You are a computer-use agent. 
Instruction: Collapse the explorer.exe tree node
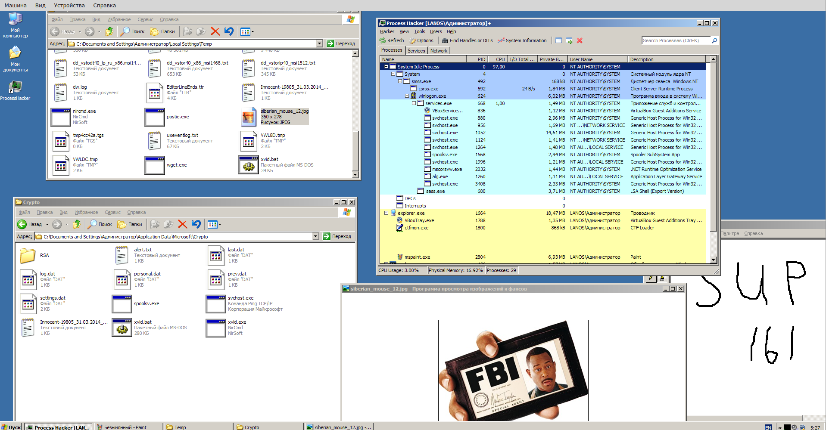[x=386, y=213]
